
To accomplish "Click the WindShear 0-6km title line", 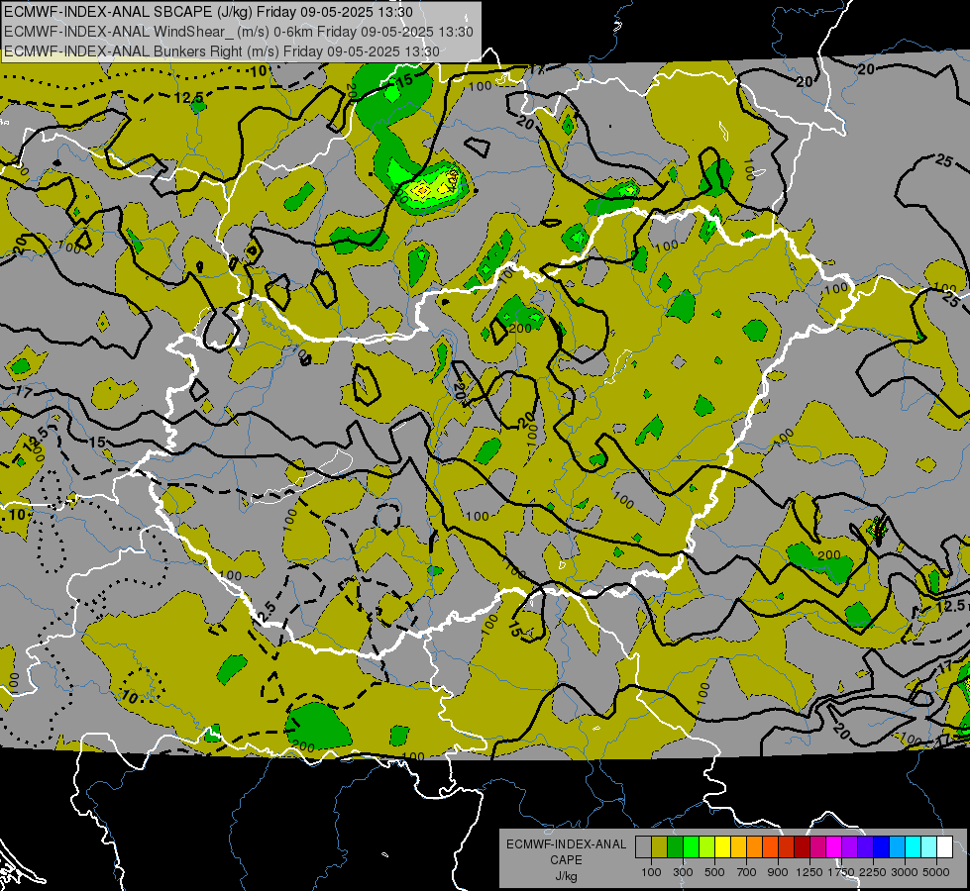I will pyautogui.click(x=238, y=32).
